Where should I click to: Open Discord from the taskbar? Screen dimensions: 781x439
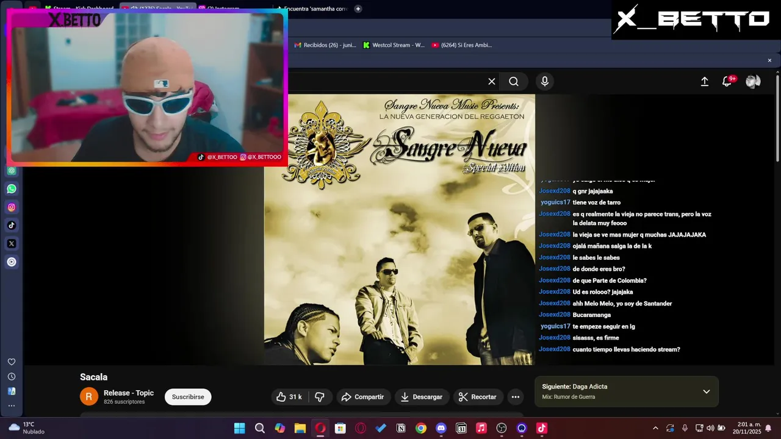[x=441, y=429]
